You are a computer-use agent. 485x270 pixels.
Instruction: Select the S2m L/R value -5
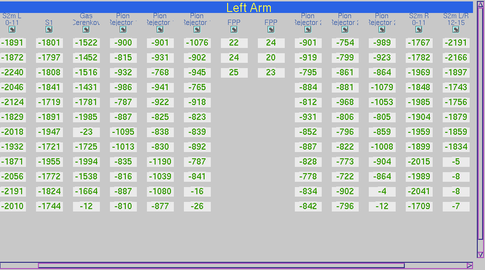(456, 162)
